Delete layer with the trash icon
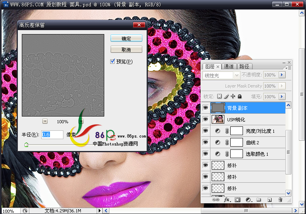The width and height of the screenshot is (306, 214). (x=280, y=200)
